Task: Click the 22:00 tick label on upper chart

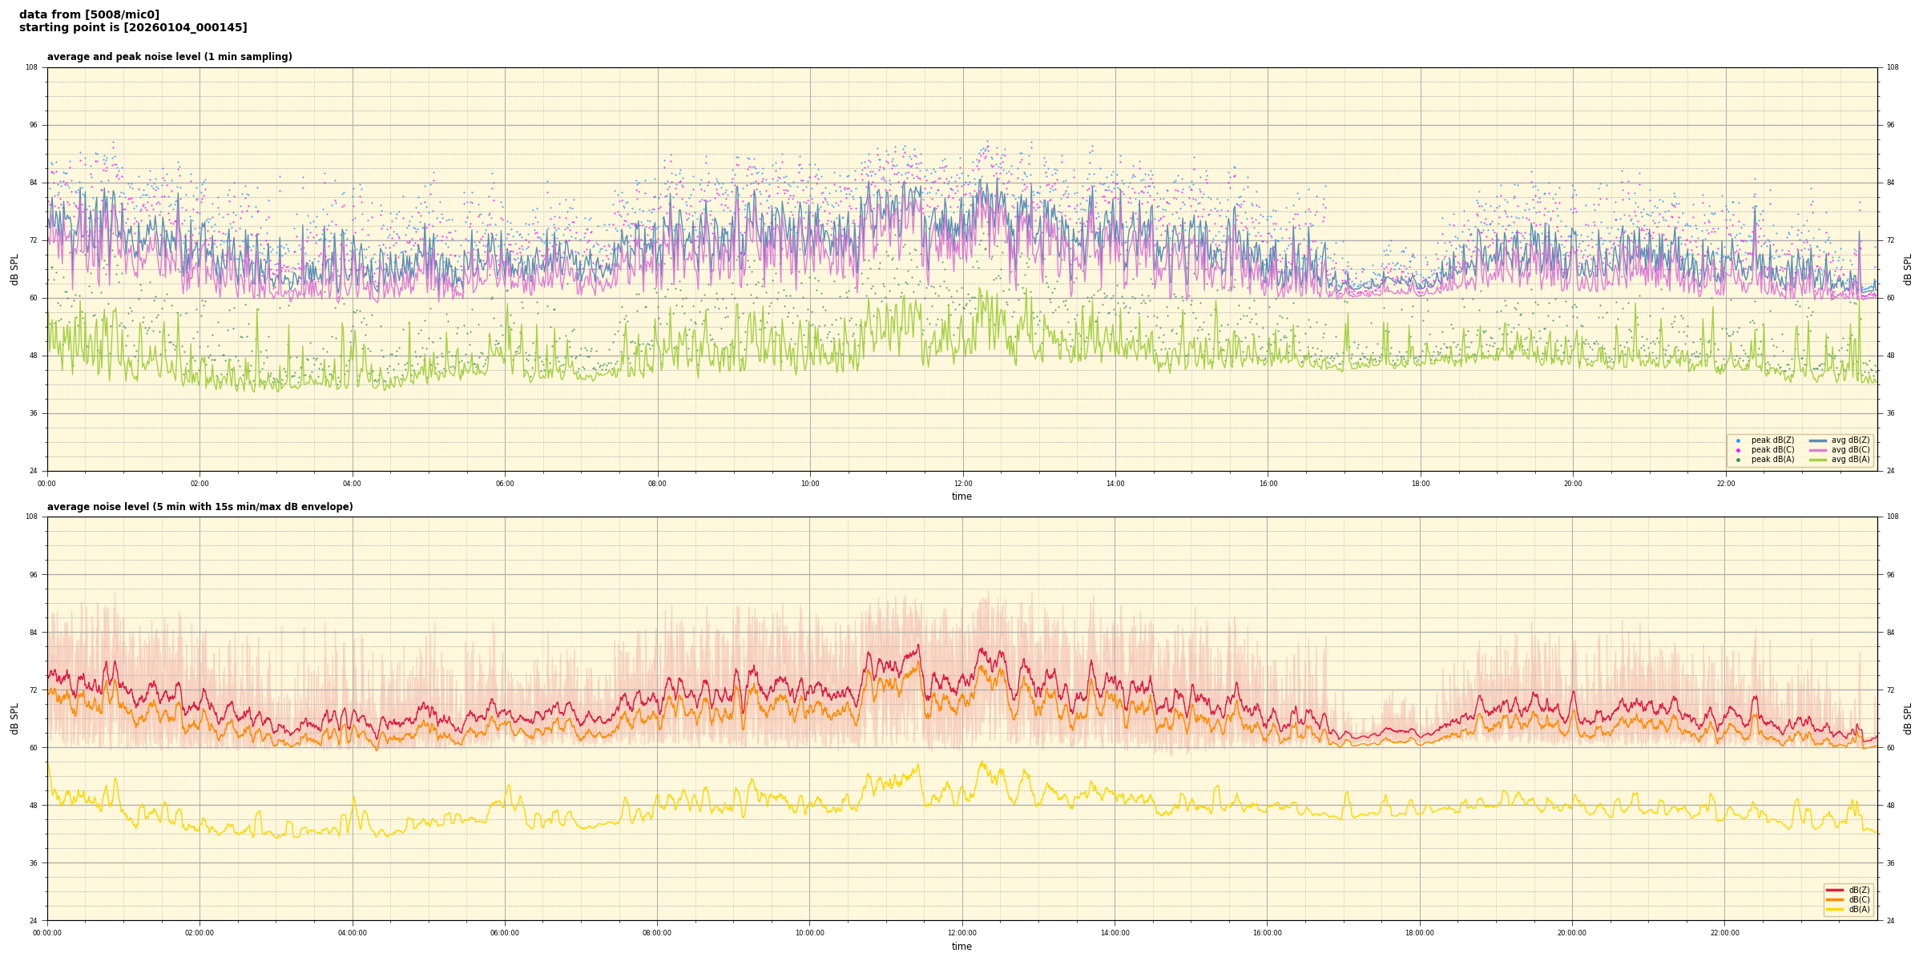Action: (1725, 484)
